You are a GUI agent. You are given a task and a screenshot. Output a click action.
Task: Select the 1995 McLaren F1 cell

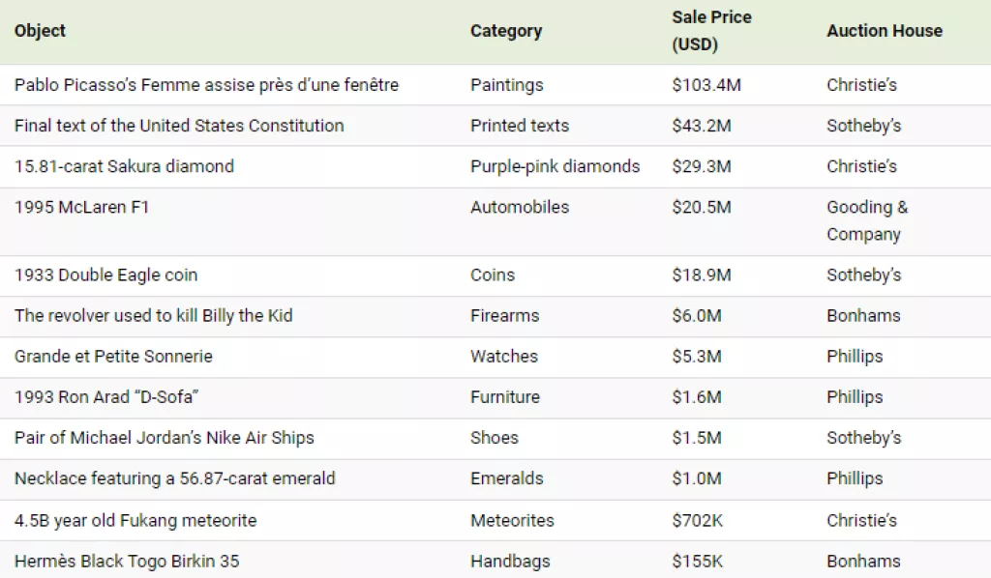(x=82, y=207)
